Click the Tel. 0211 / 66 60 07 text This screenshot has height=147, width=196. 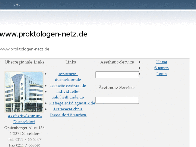point(25,139)
